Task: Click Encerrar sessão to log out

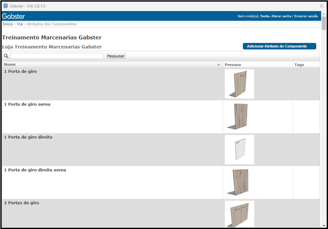Action: (x=306, y=16)
